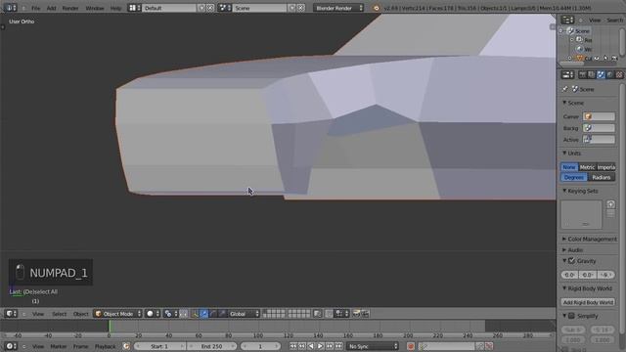Jump to the next keyframe

(330, 346)
